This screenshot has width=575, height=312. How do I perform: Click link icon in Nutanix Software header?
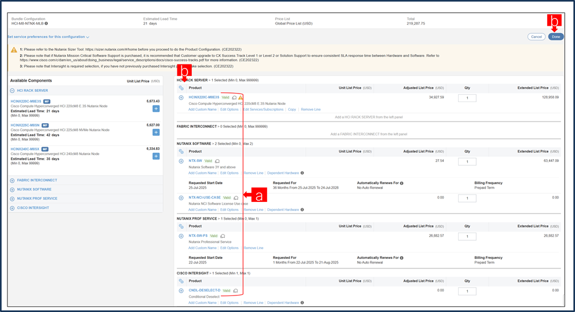pos(181,151)
